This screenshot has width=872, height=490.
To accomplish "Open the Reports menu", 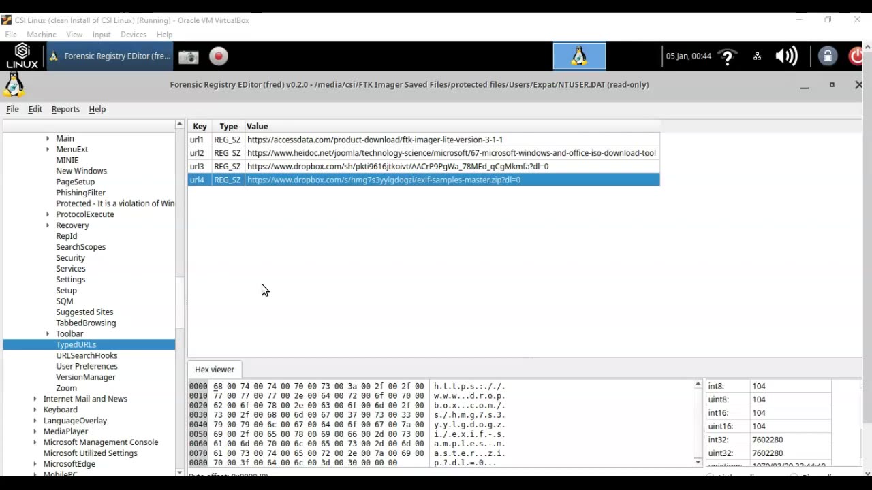I will coord(65,109).
